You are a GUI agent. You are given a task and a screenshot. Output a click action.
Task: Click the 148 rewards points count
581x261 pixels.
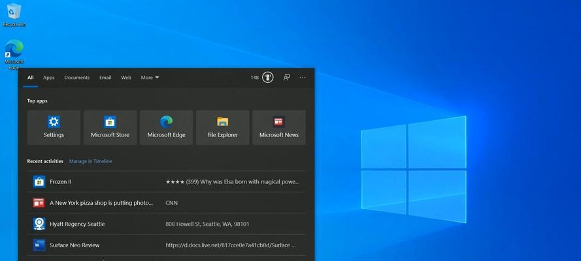click(255, 78)
